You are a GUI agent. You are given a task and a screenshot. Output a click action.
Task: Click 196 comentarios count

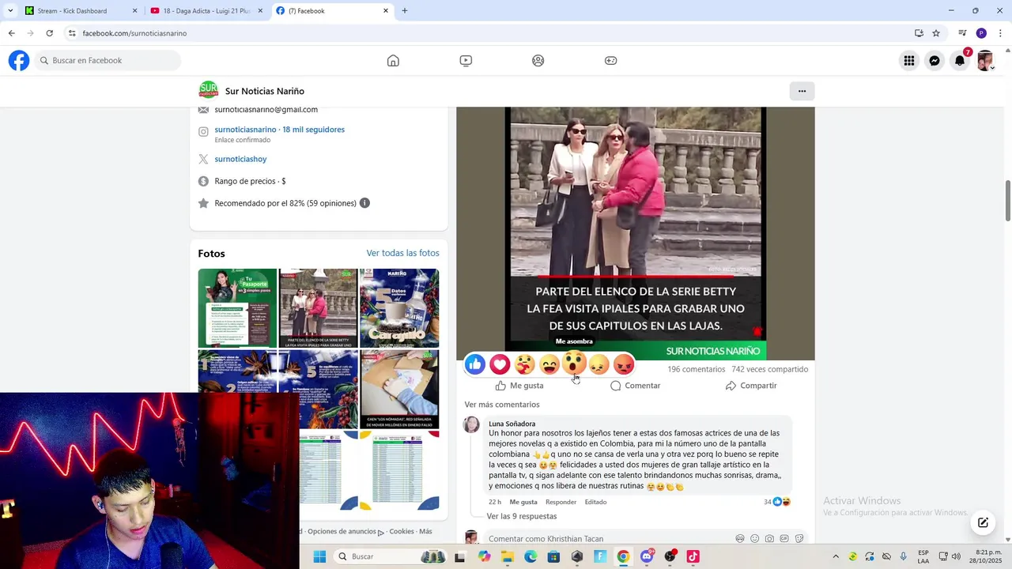pos(696,369)
